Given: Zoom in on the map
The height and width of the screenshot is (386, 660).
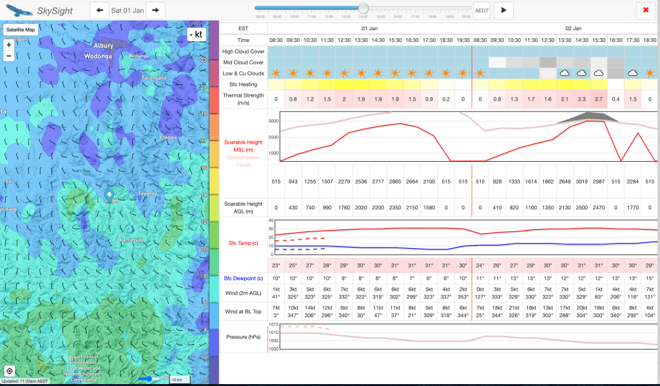Looking at the screenshot, I should click(8, 45).
